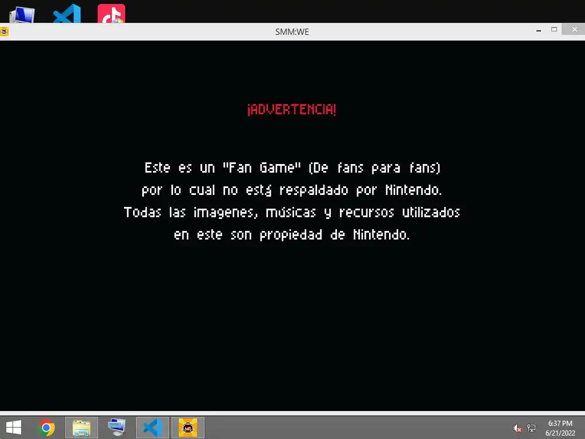
Task: Open the computer desktop shortcut icon
Action: pos(22,15)
